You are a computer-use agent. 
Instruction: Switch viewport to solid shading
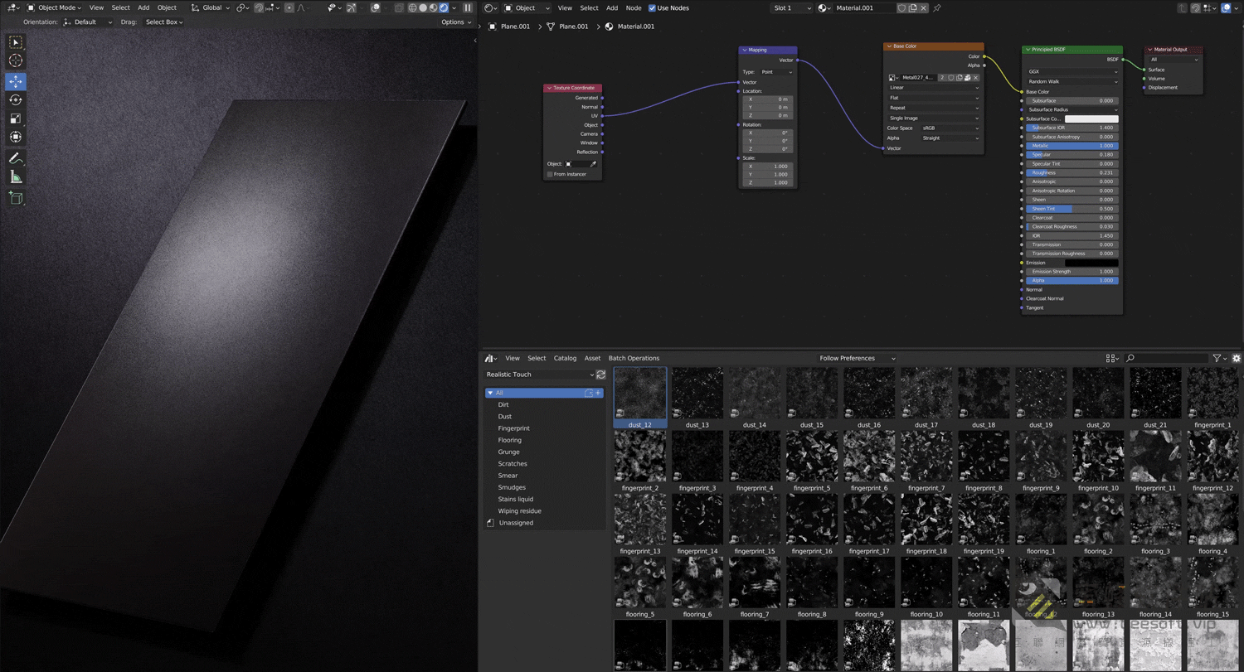coord(423,7)
